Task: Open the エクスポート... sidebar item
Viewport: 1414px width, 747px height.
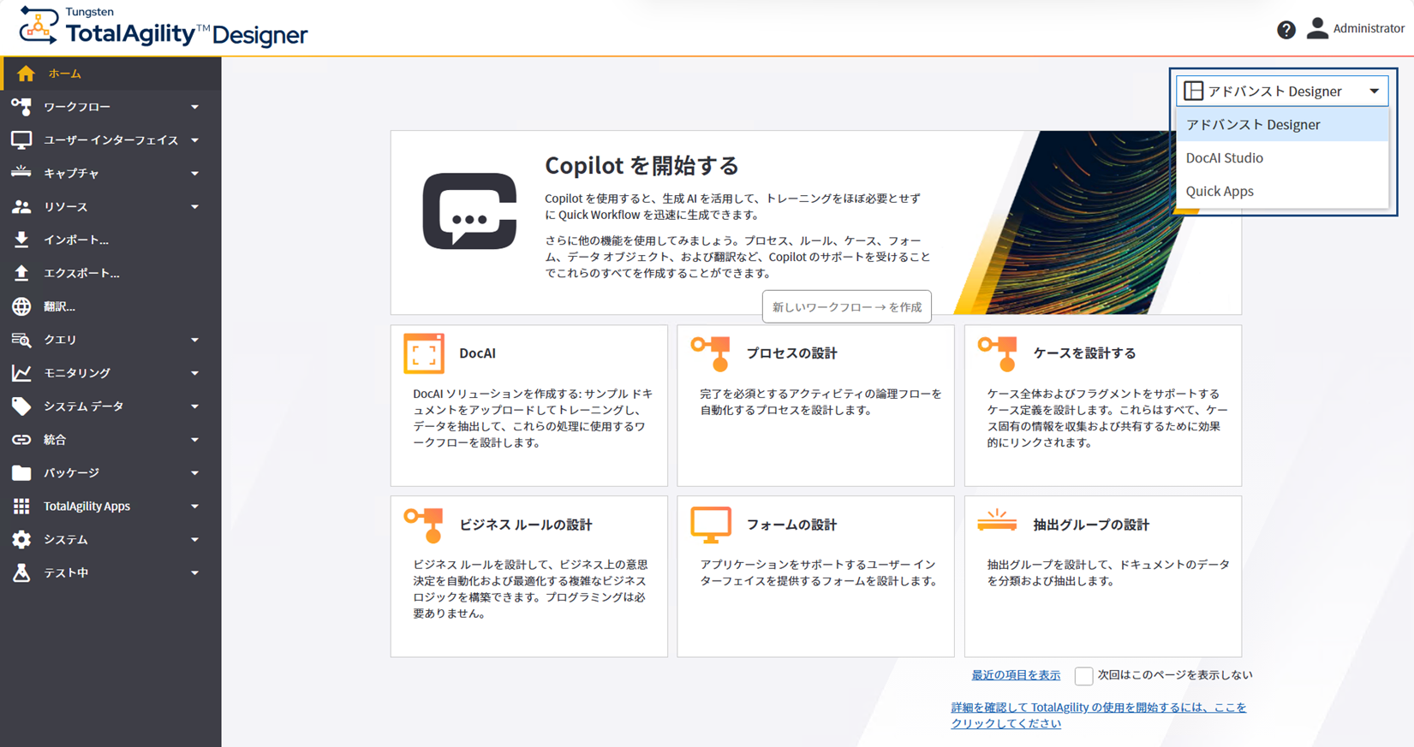Action: click(110, 273)
